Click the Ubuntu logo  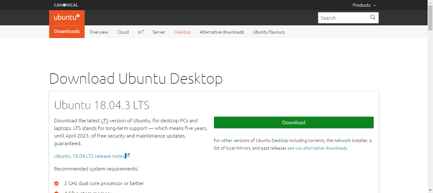click(x=67, y=17)
